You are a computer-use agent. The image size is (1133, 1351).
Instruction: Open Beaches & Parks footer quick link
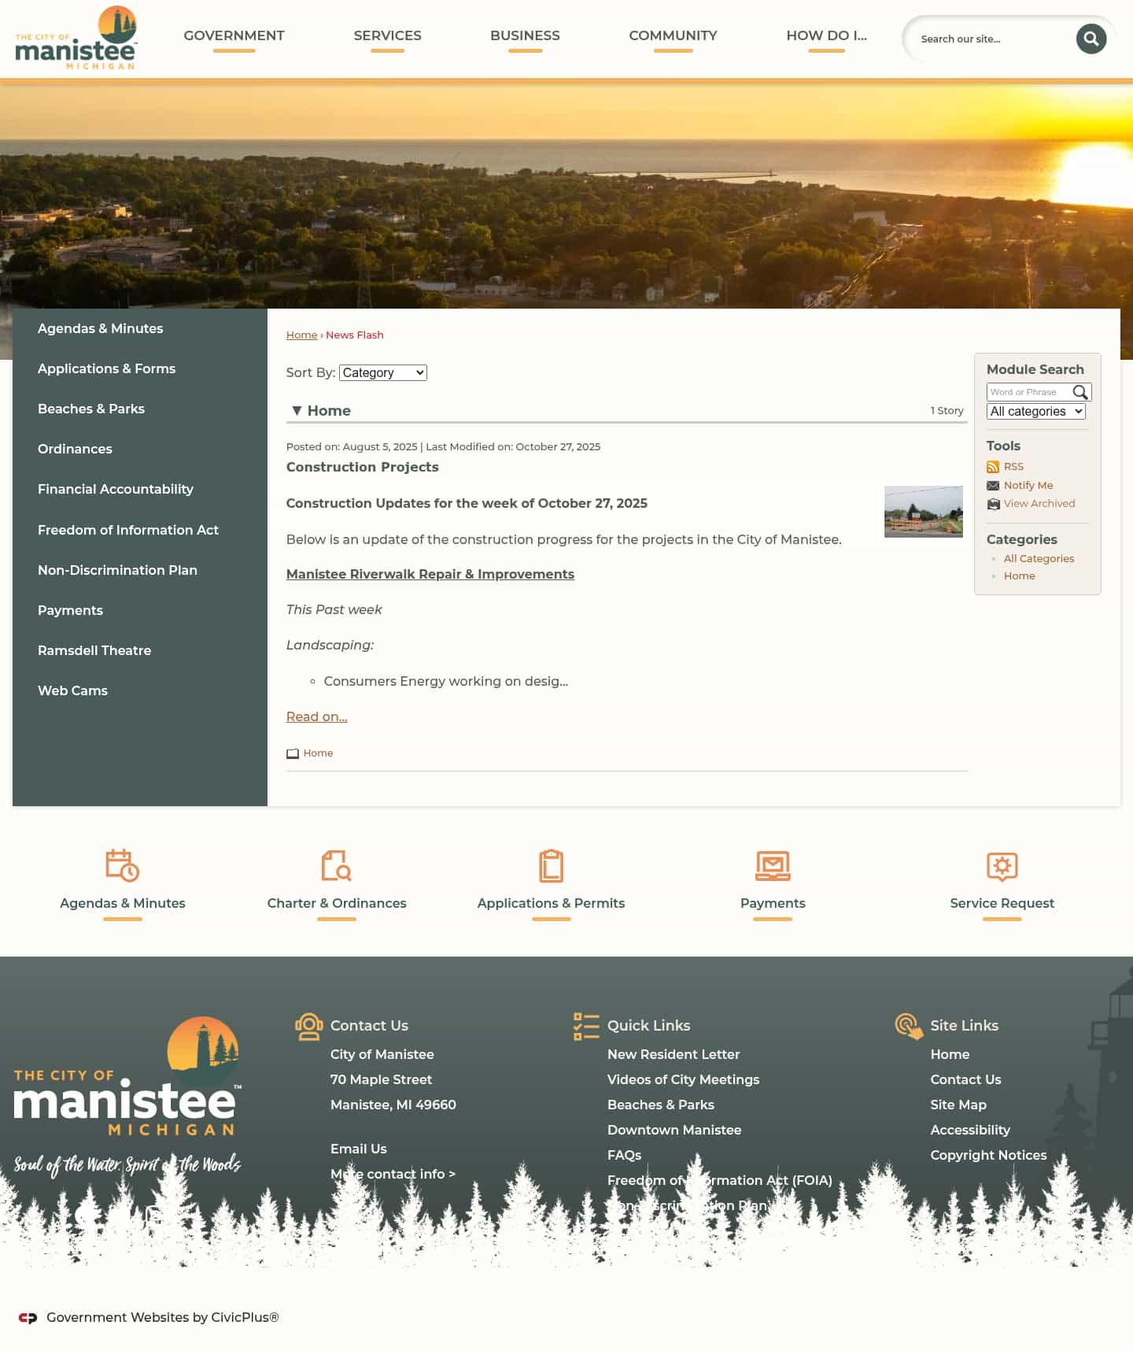(660, 1105)
